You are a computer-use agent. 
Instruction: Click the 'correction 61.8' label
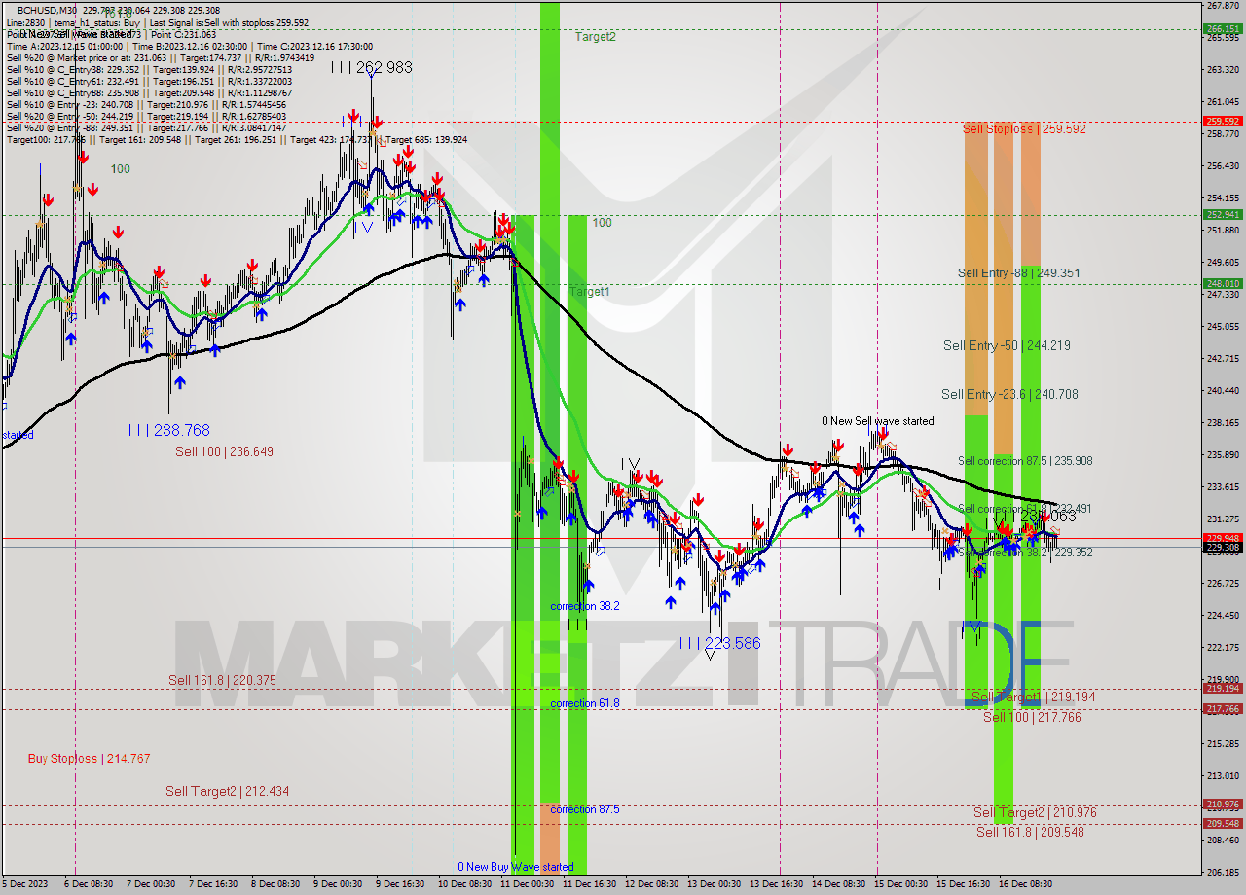(584, 702)
